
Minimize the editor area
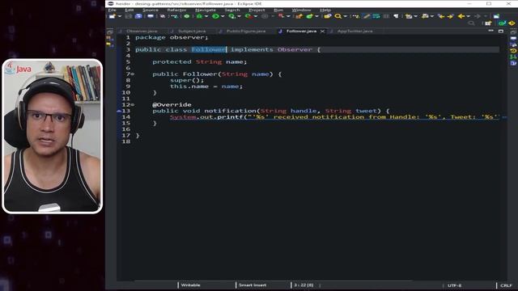click(x=491, y=31)
